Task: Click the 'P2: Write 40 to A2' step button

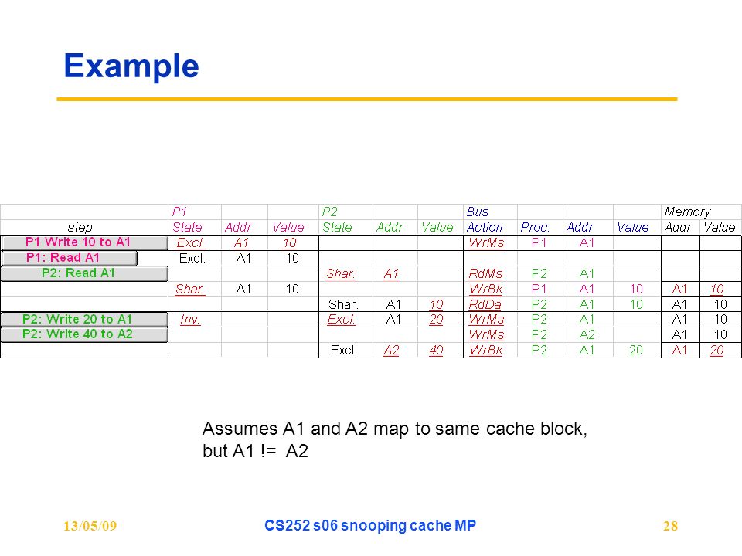Action: pos(84,334)
